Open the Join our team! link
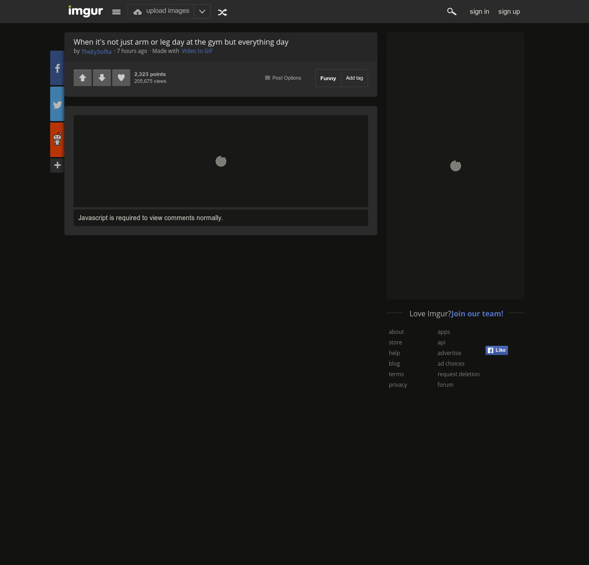Screen dimensions: 589x565 [477, 314]
